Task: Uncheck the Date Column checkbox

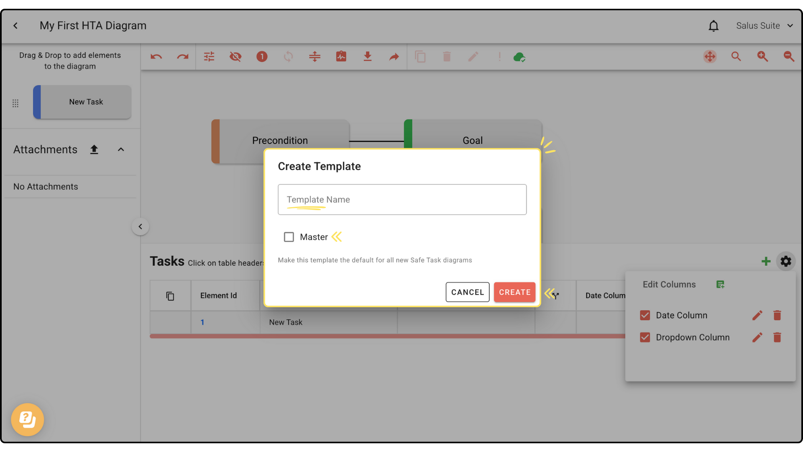Action: tap(645, 315)
